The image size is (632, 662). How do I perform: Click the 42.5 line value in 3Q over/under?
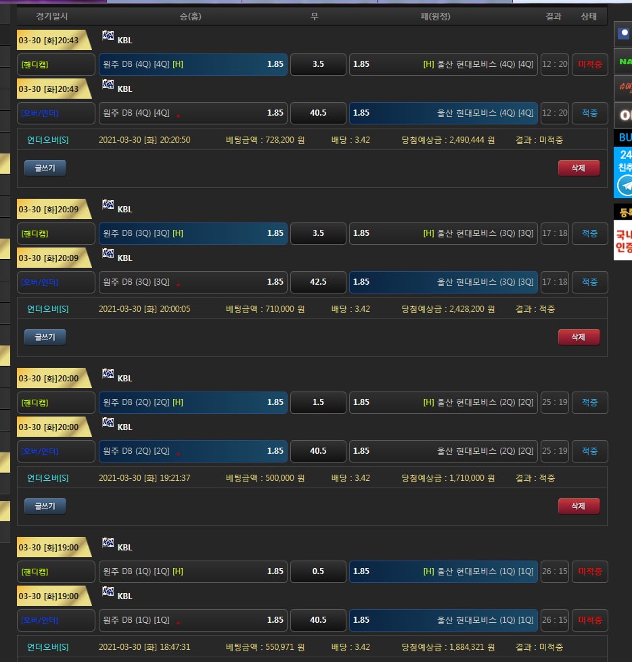tap(318, 282)
